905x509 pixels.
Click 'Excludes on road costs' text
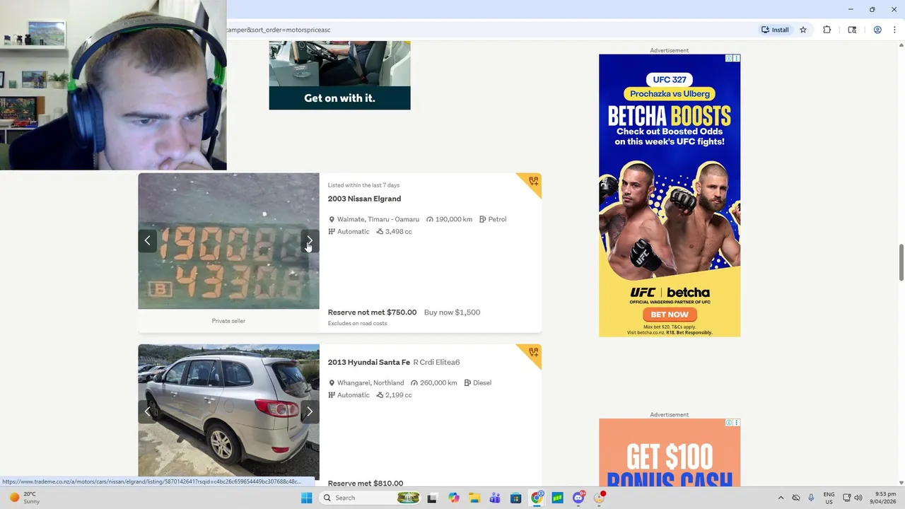[357, 324]
